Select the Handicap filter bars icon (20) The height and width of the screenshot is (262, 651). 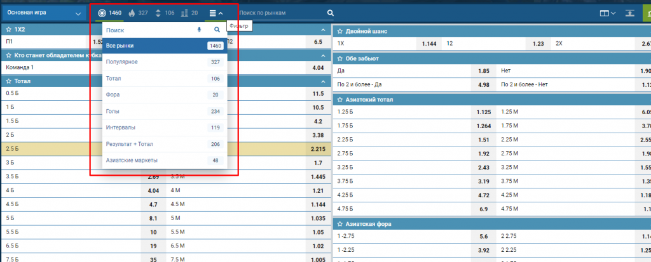[x=184, y=13]
